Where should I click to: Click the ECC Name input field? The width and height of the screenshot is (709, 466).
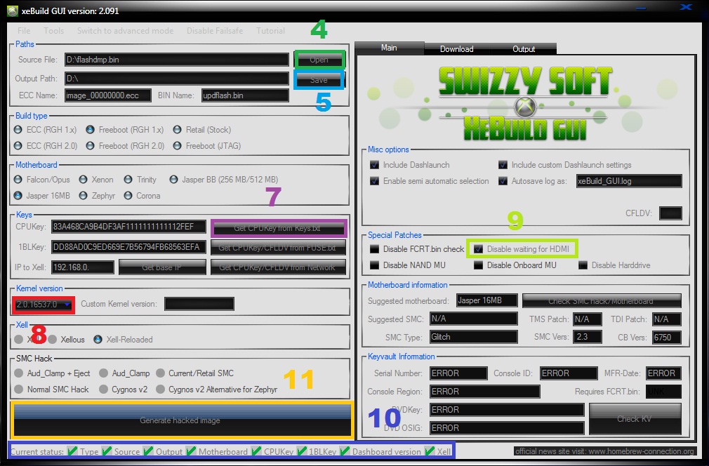(x=107, y=95)
